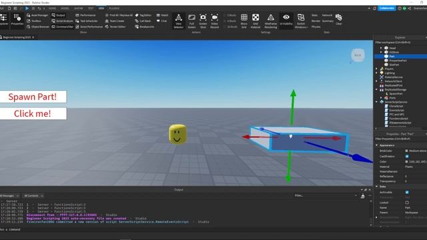
Task: Toggle Wireframe Rendering
Action: click(271, 21)
